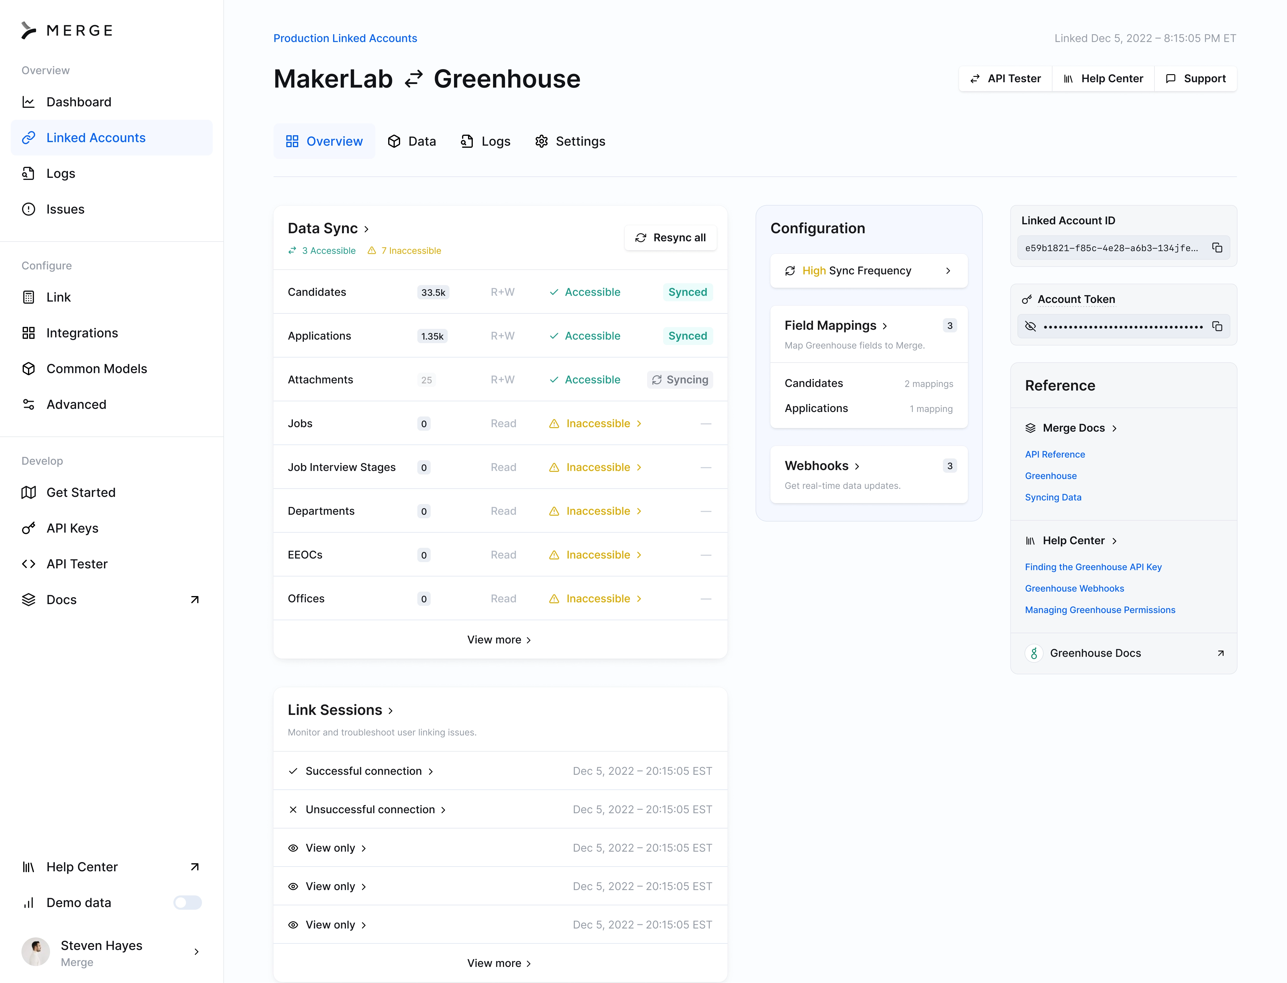1287x983 pixels.
Task: Click the top API Tester button
Action: (1005, 78)
